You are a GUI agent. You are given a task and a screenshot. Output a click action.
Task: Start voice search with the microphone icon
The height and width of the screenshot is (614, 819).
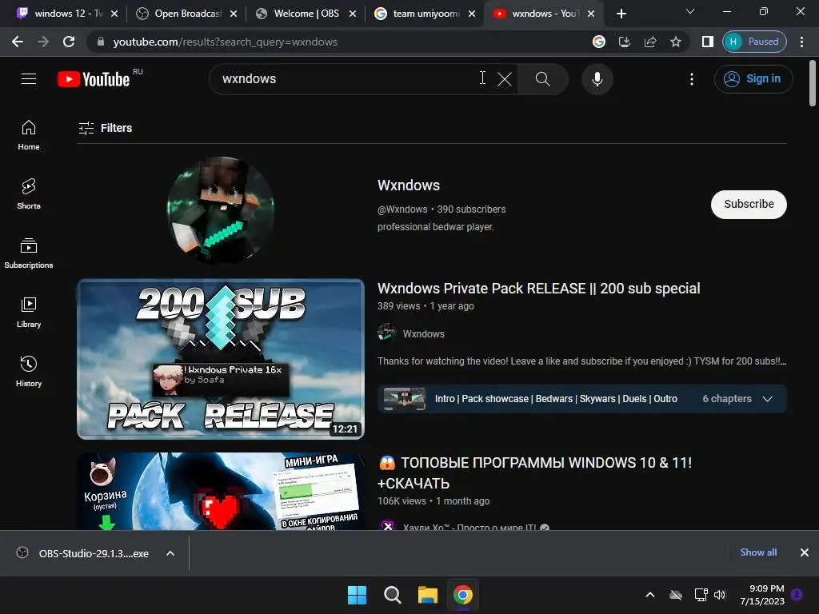[597, 79]
